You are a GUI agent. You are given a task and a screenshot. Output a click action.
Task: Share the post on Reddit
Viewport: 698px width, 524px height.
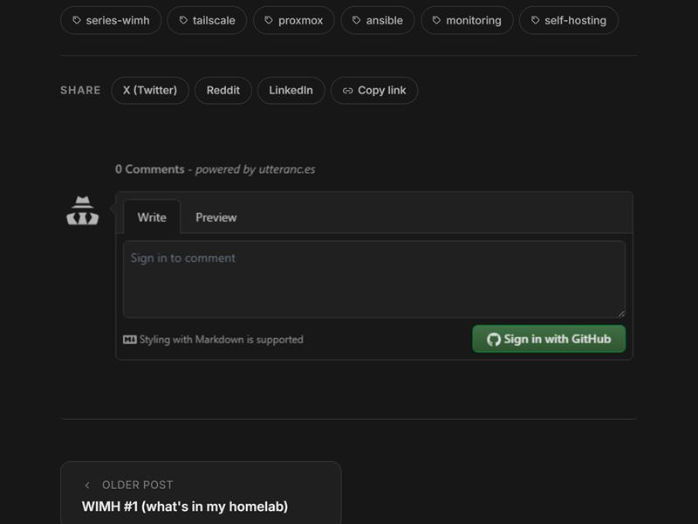click(x=223, y=91)
